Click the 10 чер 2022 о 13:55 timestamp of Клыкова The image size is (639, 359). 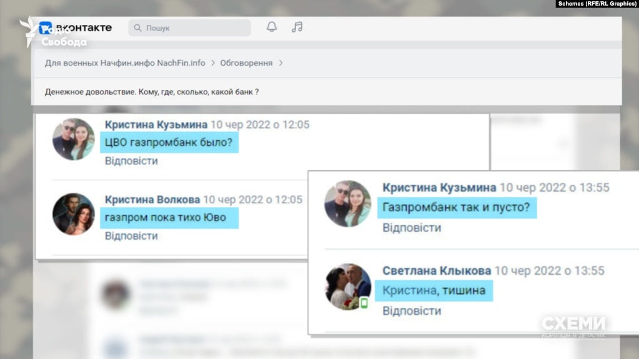tap(549, 270)
